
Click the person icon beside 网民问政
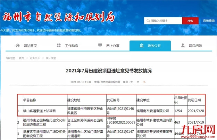183,45
